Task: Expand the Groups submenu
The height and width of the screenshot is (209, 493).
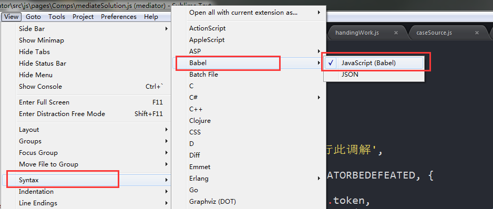Action: pyautogui.click(x=94, y=141)
